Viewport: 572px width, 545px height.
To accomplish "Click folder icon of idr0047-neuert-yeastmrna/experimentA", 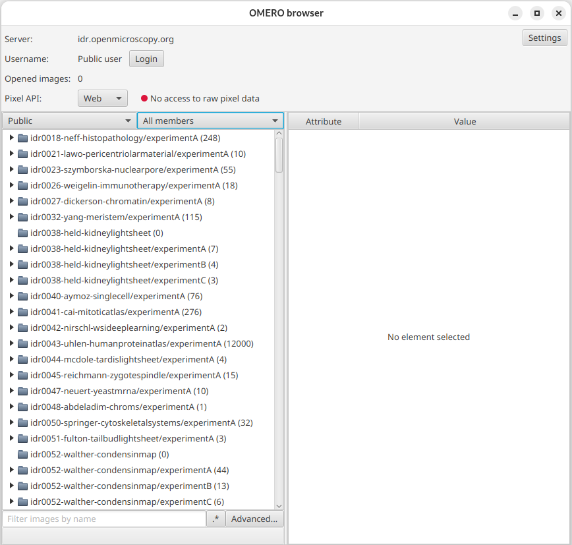I will pos(22,391).
